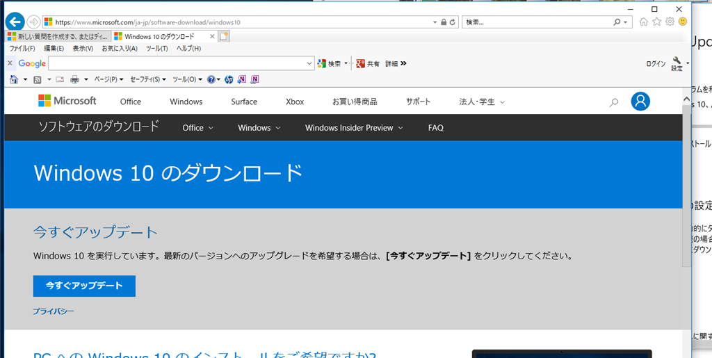Open the gear Tools icon
Image resolution: width=712 pixels, height=358 pixels.
click(670, 22)
